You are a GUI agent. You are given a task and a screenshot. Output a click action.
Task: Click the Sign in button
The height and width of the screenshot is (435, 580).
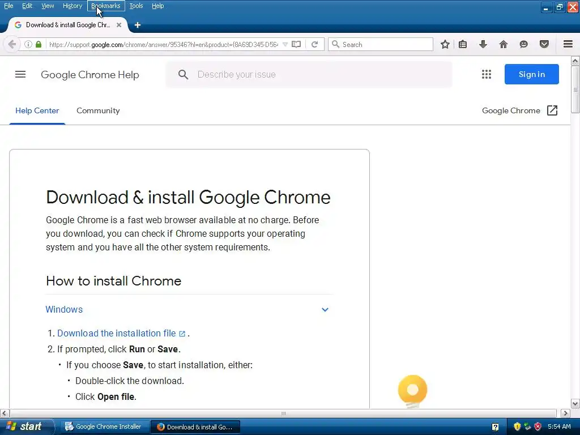click(x=531, y=74)
